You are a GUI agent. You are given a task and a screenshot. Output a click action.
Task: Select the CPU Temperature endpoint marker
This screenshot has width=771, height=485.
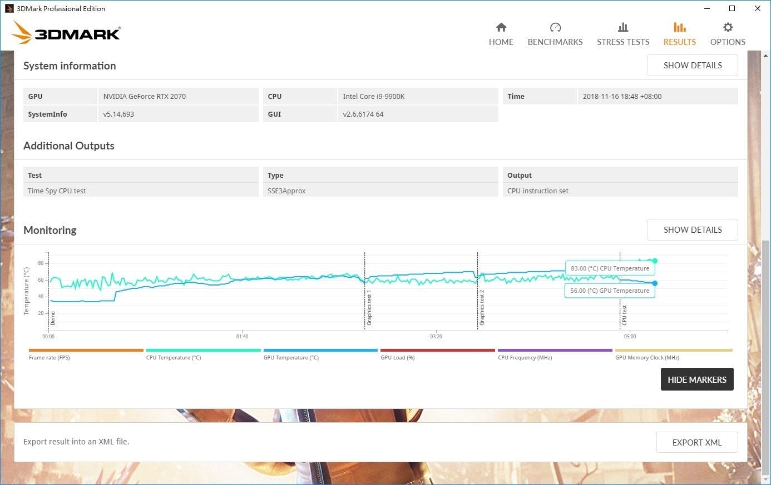(655, 261)
